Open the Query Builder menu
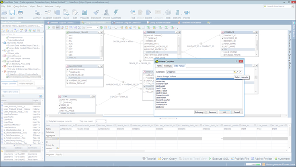Screen dimensions: 296x167 pos(21,6)
